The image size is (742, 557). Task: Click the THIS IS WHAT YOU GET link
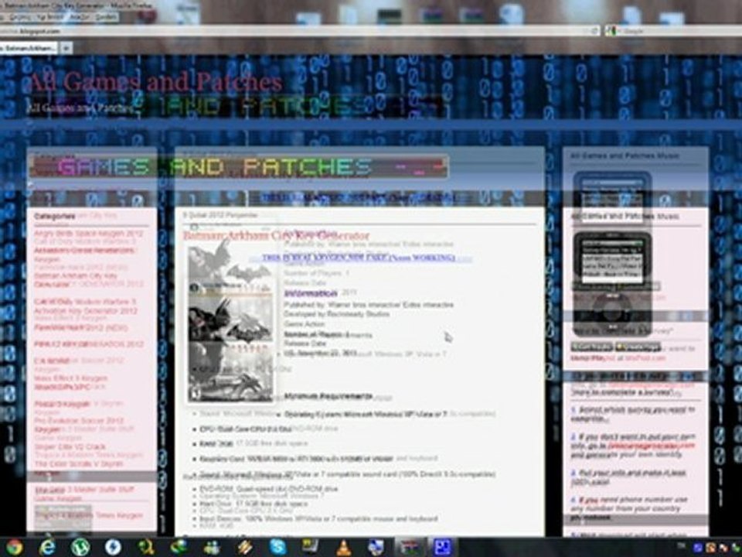[x=359, y=258]
